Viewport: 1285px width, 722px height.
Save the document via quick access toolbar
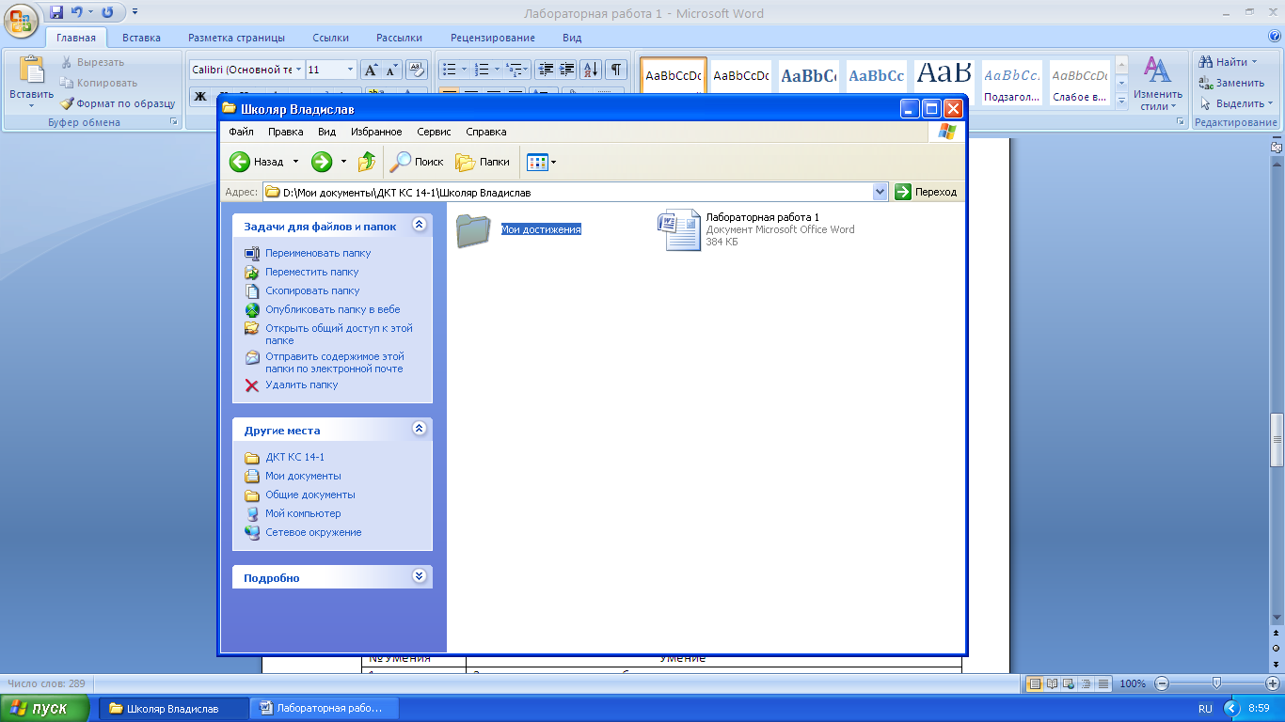(x=56, y=13)
